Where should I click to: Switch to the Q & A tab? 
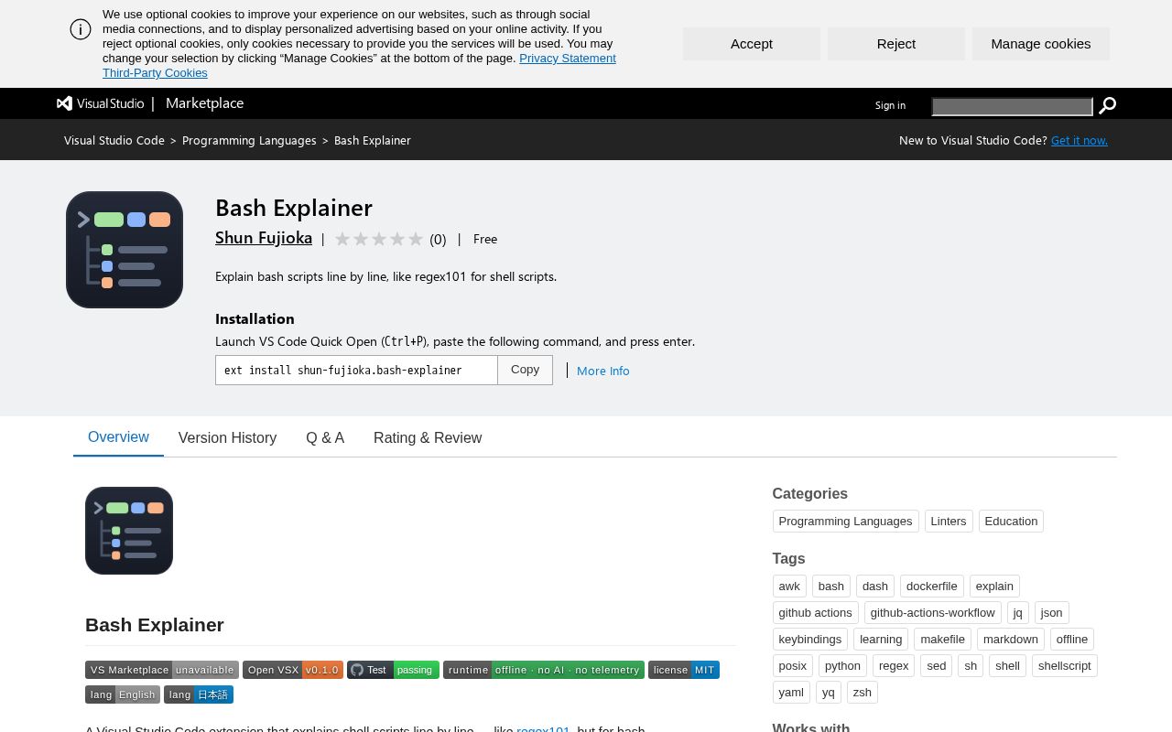click(x=325, y=438)
